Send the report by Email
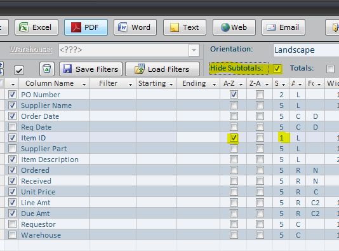 pyautogui.click(x=283, y=27)
